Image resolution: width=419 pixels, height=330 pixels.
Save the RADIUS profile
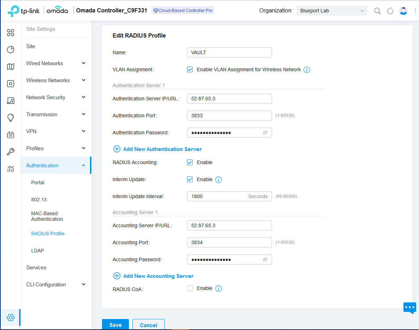(x=115, y=325)
